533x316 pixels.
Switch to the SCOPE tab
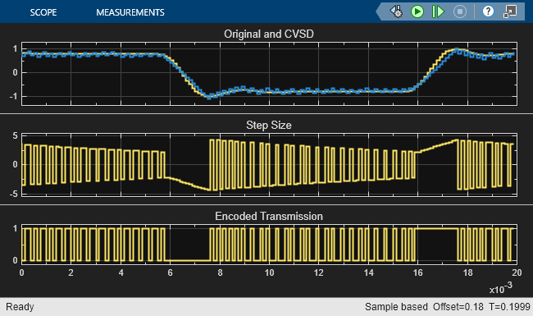43,12
